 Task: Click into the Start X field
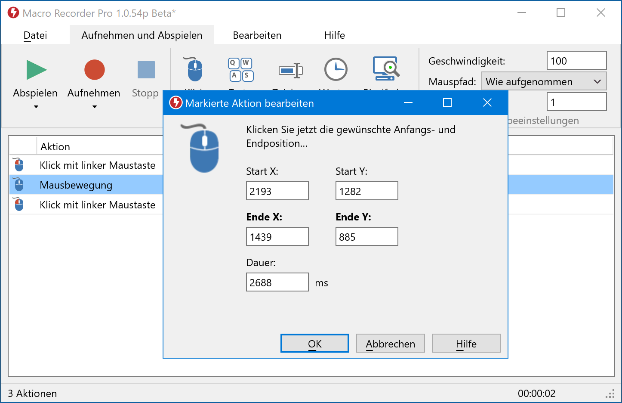(x=277, y=191)
